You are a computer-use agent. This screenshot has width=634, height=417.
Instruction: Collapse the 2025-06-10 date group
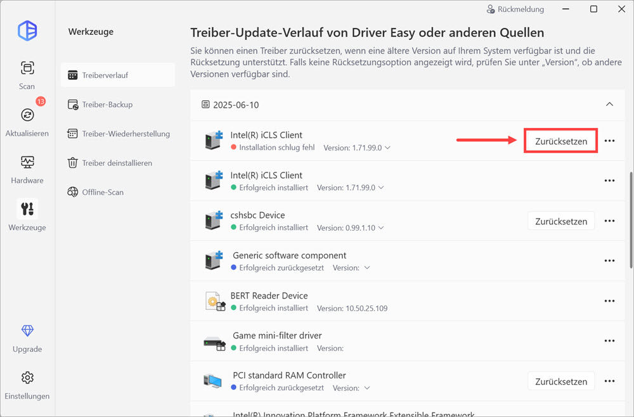[609, 104]
